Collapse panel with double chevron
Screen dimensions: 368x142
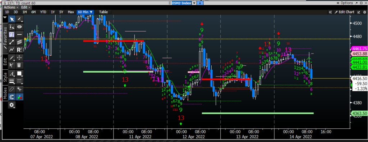331,12
